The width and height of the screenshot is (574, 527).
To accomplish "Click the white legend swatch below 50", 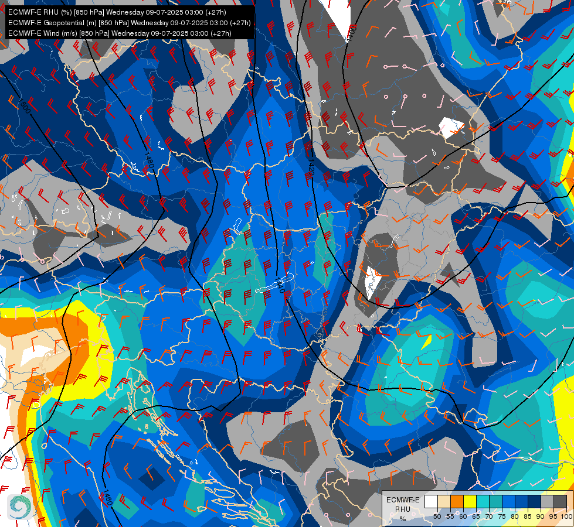I will 431,501.
